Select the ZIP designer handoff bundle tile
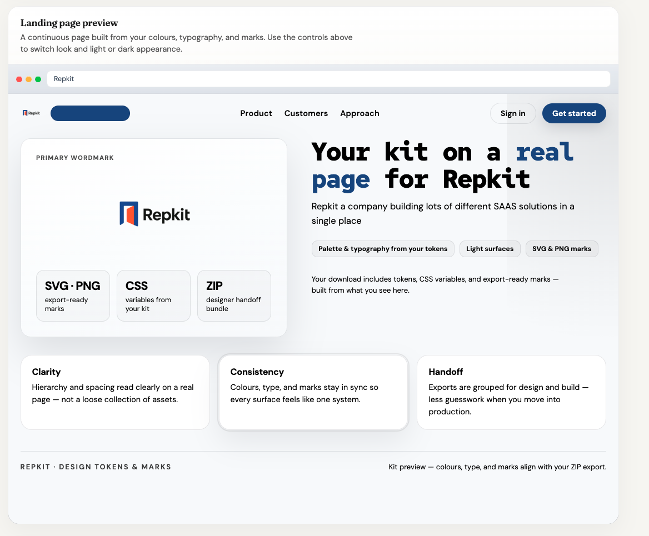This screenshot has width=649, height=536. pos(234,295)
